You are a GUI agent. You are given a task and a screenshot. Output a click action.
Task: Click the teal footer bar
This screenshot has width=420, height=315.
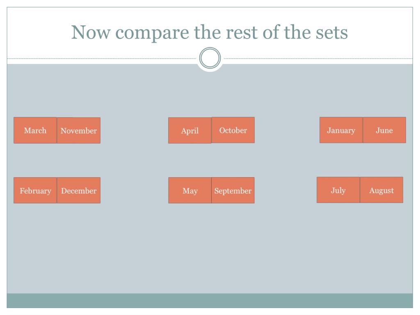coord(210,301)
